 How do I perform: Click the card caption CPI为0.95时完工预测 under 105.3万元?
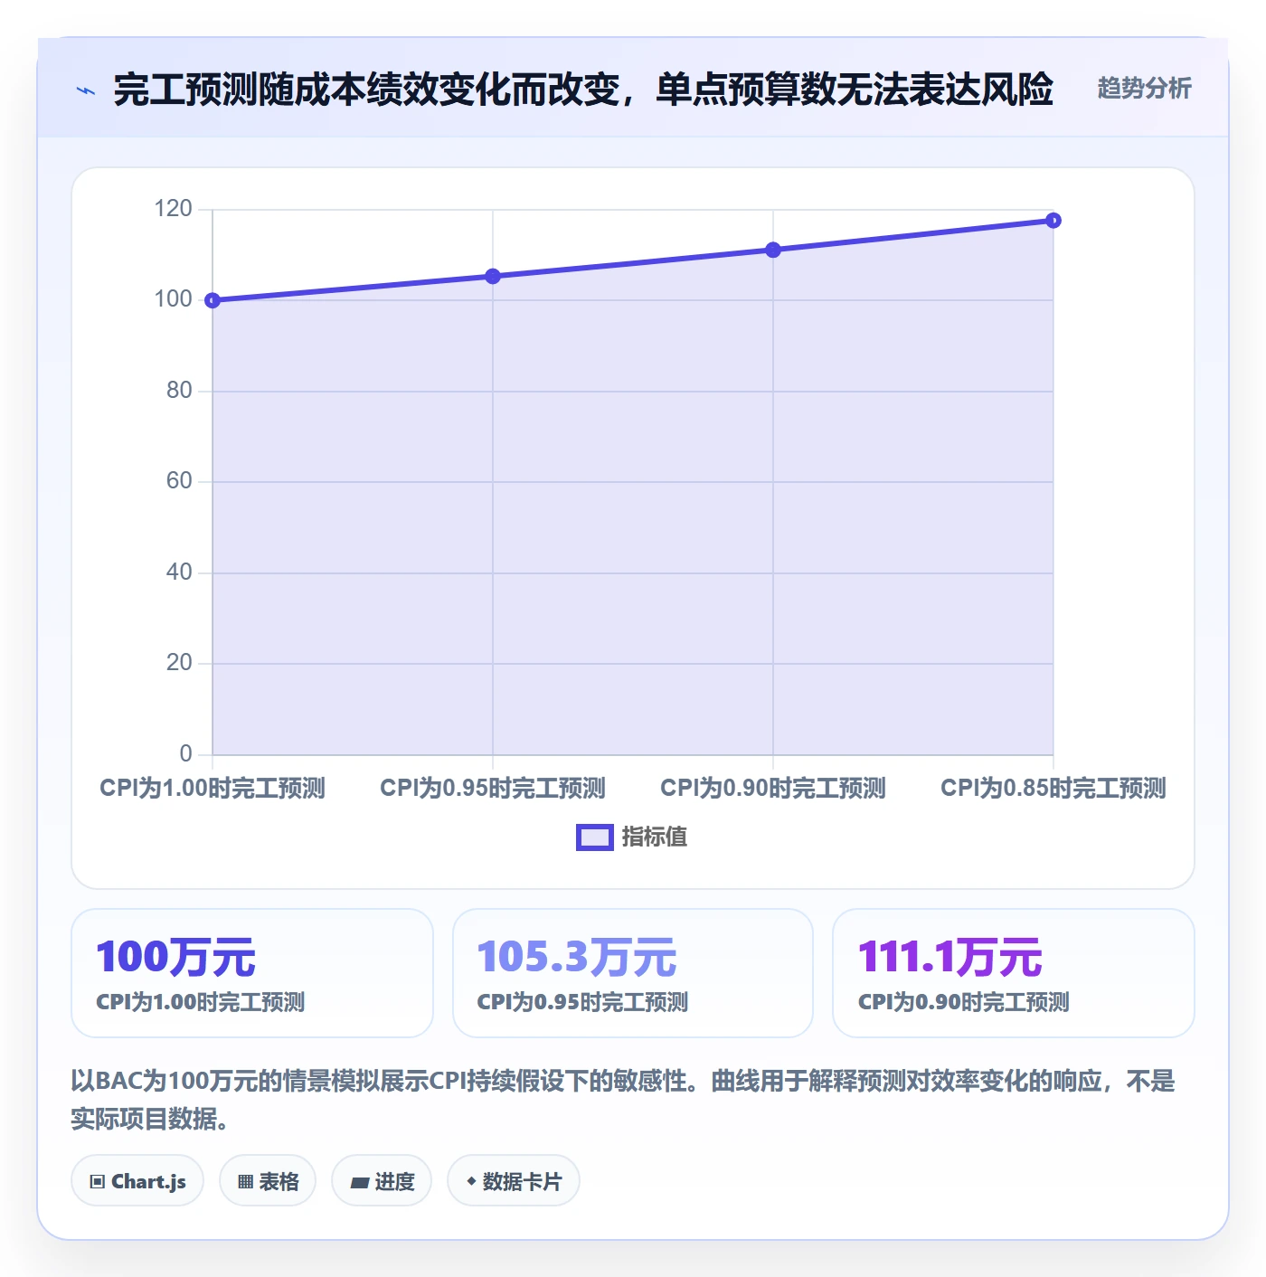click(582, 1002)
